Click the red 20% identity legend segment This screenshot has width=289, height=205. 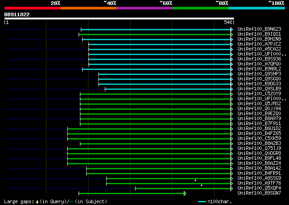33,8
